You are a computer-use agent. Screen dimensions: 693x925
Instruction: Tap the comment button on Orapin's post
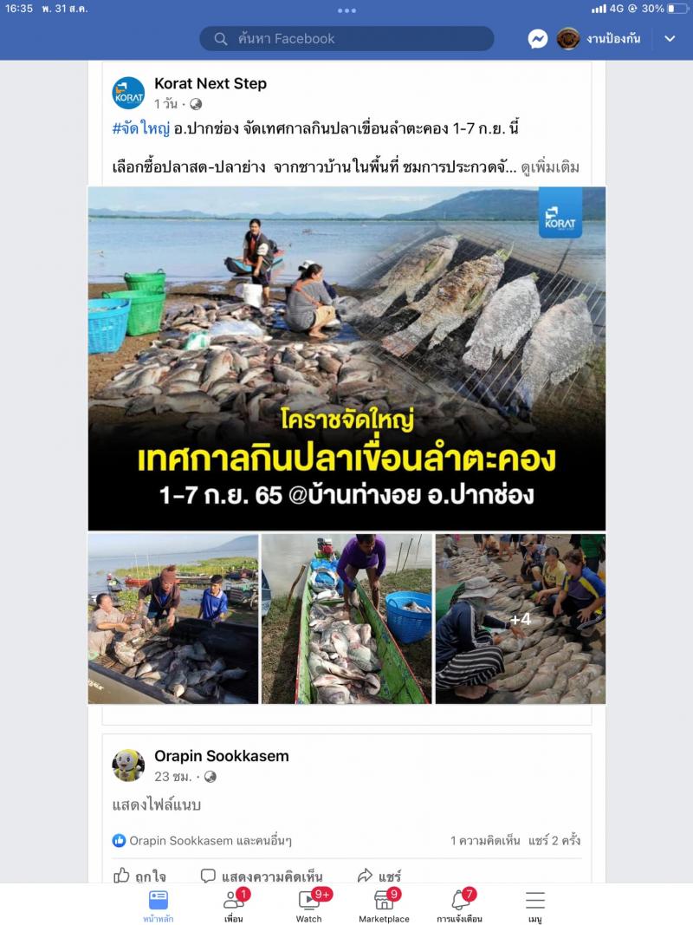(x=262, y=876)
